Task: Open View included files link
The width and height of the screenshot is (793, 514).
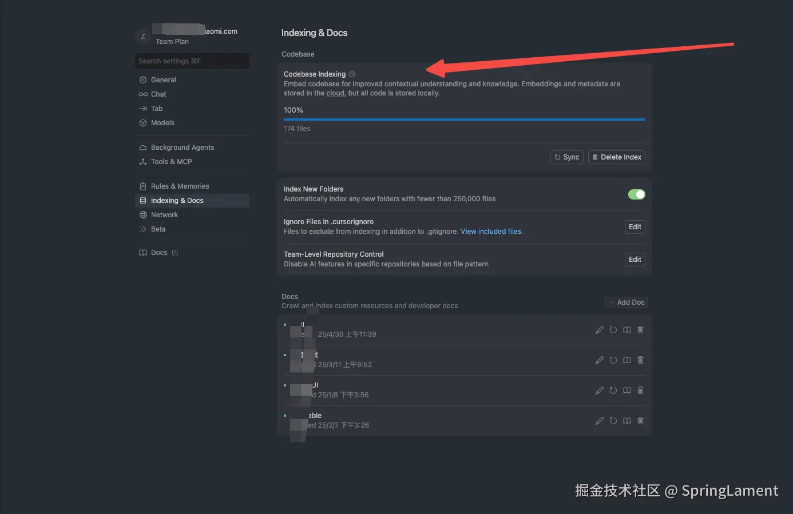Action: coord(491,231)
